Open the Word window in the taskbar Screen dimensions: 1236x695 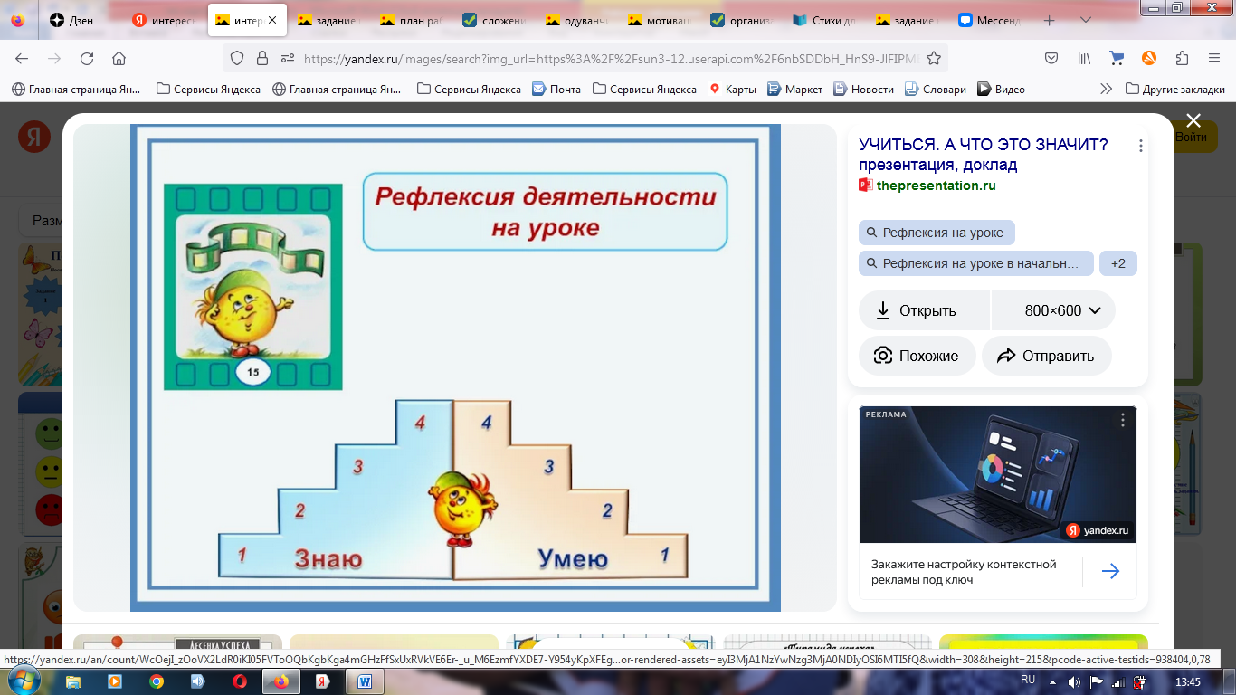(x=365, y=681)
